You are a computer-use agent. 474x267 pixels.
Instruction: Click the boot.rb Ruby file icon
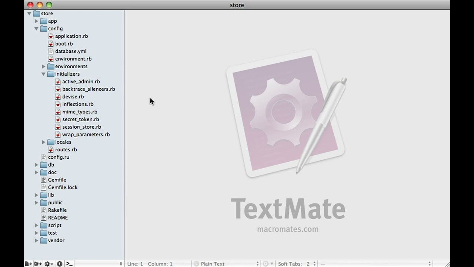pos(51,44)
